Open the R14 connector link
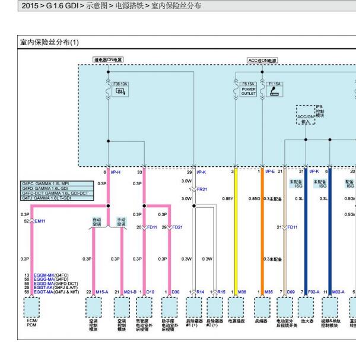356x346 pixels. tap(201, 292)
